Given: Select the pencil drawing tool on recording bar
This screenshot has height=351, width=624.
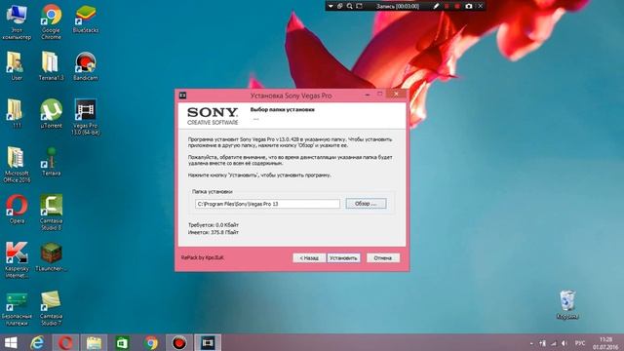Looking at the screenshot, I should [436, 6].
